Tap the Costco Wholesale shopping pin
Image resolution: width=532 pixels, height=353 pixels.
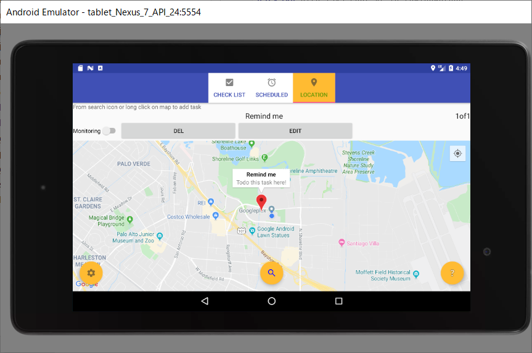[x=215, y=215]
